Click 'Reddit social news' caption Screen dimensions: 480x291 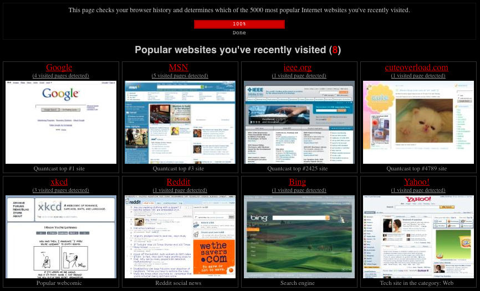click(178, 283)
